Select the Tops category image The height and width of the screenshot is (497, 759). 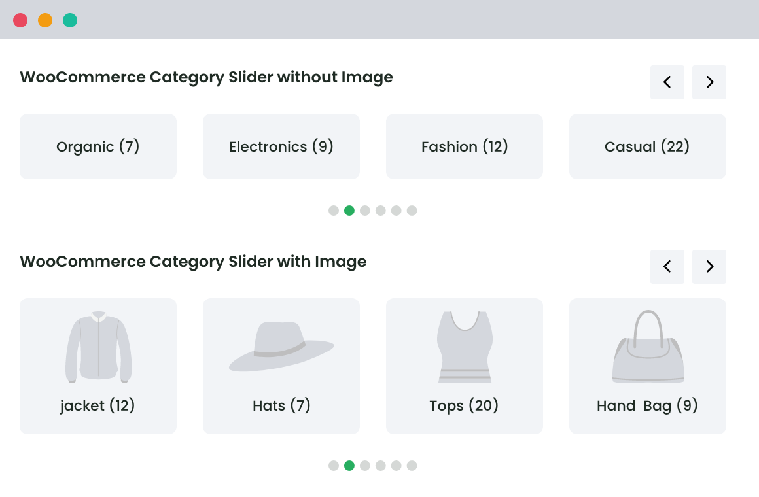click(x=464, y=347)
